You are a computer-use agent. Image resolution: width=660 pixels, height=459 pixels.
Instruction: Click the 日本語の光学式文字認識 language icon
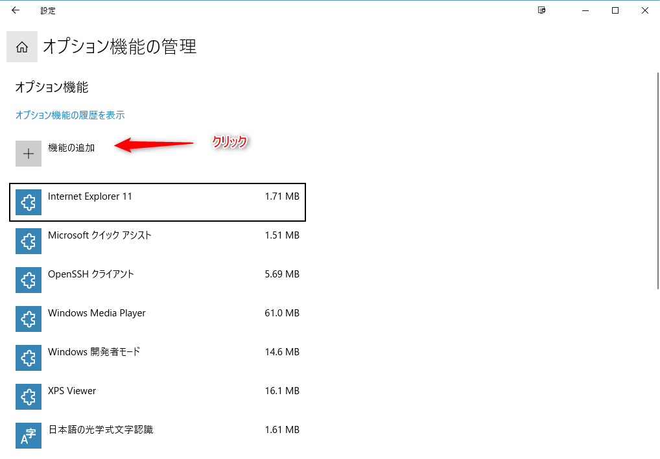point(29,436)
